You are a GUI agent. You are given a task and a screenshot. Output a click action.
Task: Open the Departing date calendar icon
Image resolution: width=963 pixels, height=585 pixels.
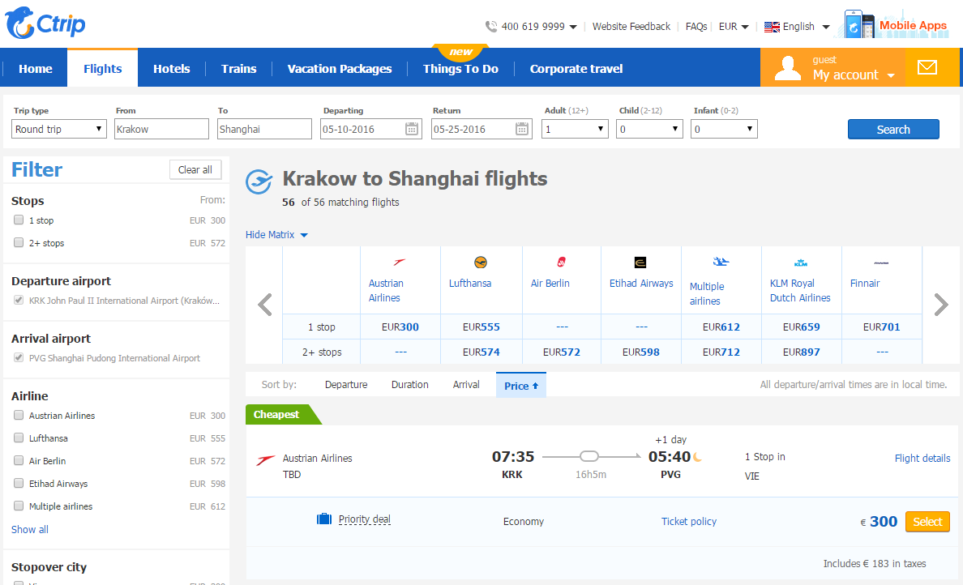pos(412,129)
